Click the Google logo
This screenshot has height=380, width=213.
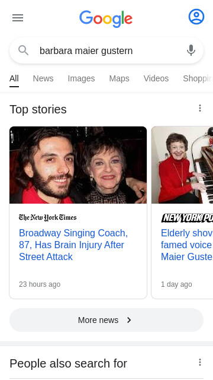click(x=106, y=18)
